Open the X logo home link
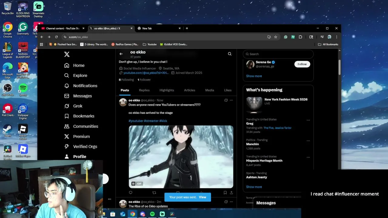This screenshot has height=218, width=388. (67, 54)
